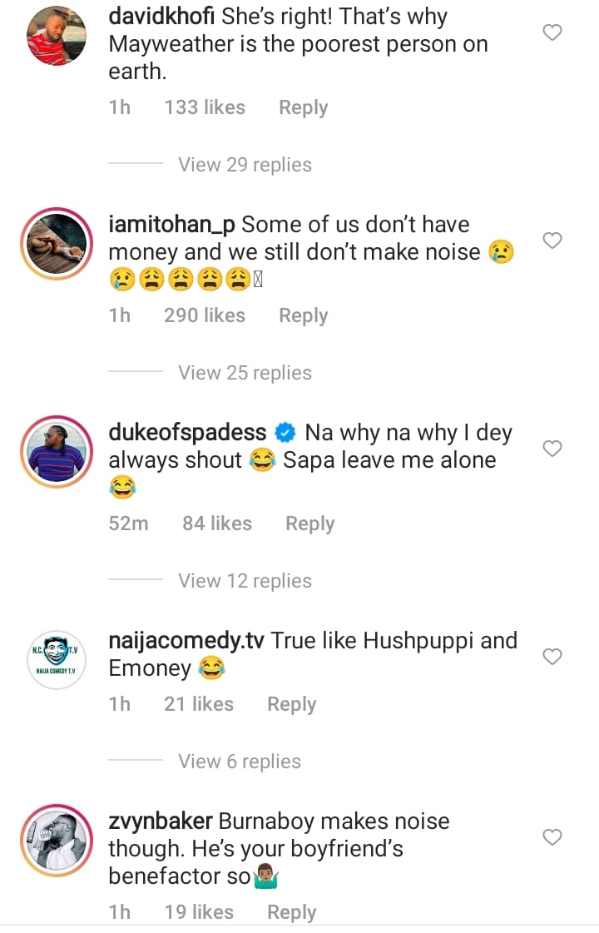599x933 pixels.
Task: Like davidkhofi's Mayweather comment
Action: [x=552, y=33]
